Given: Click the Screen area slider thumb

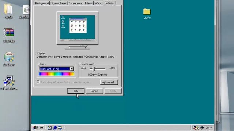Looking at the screenshot, I should (x=94, y=69).
